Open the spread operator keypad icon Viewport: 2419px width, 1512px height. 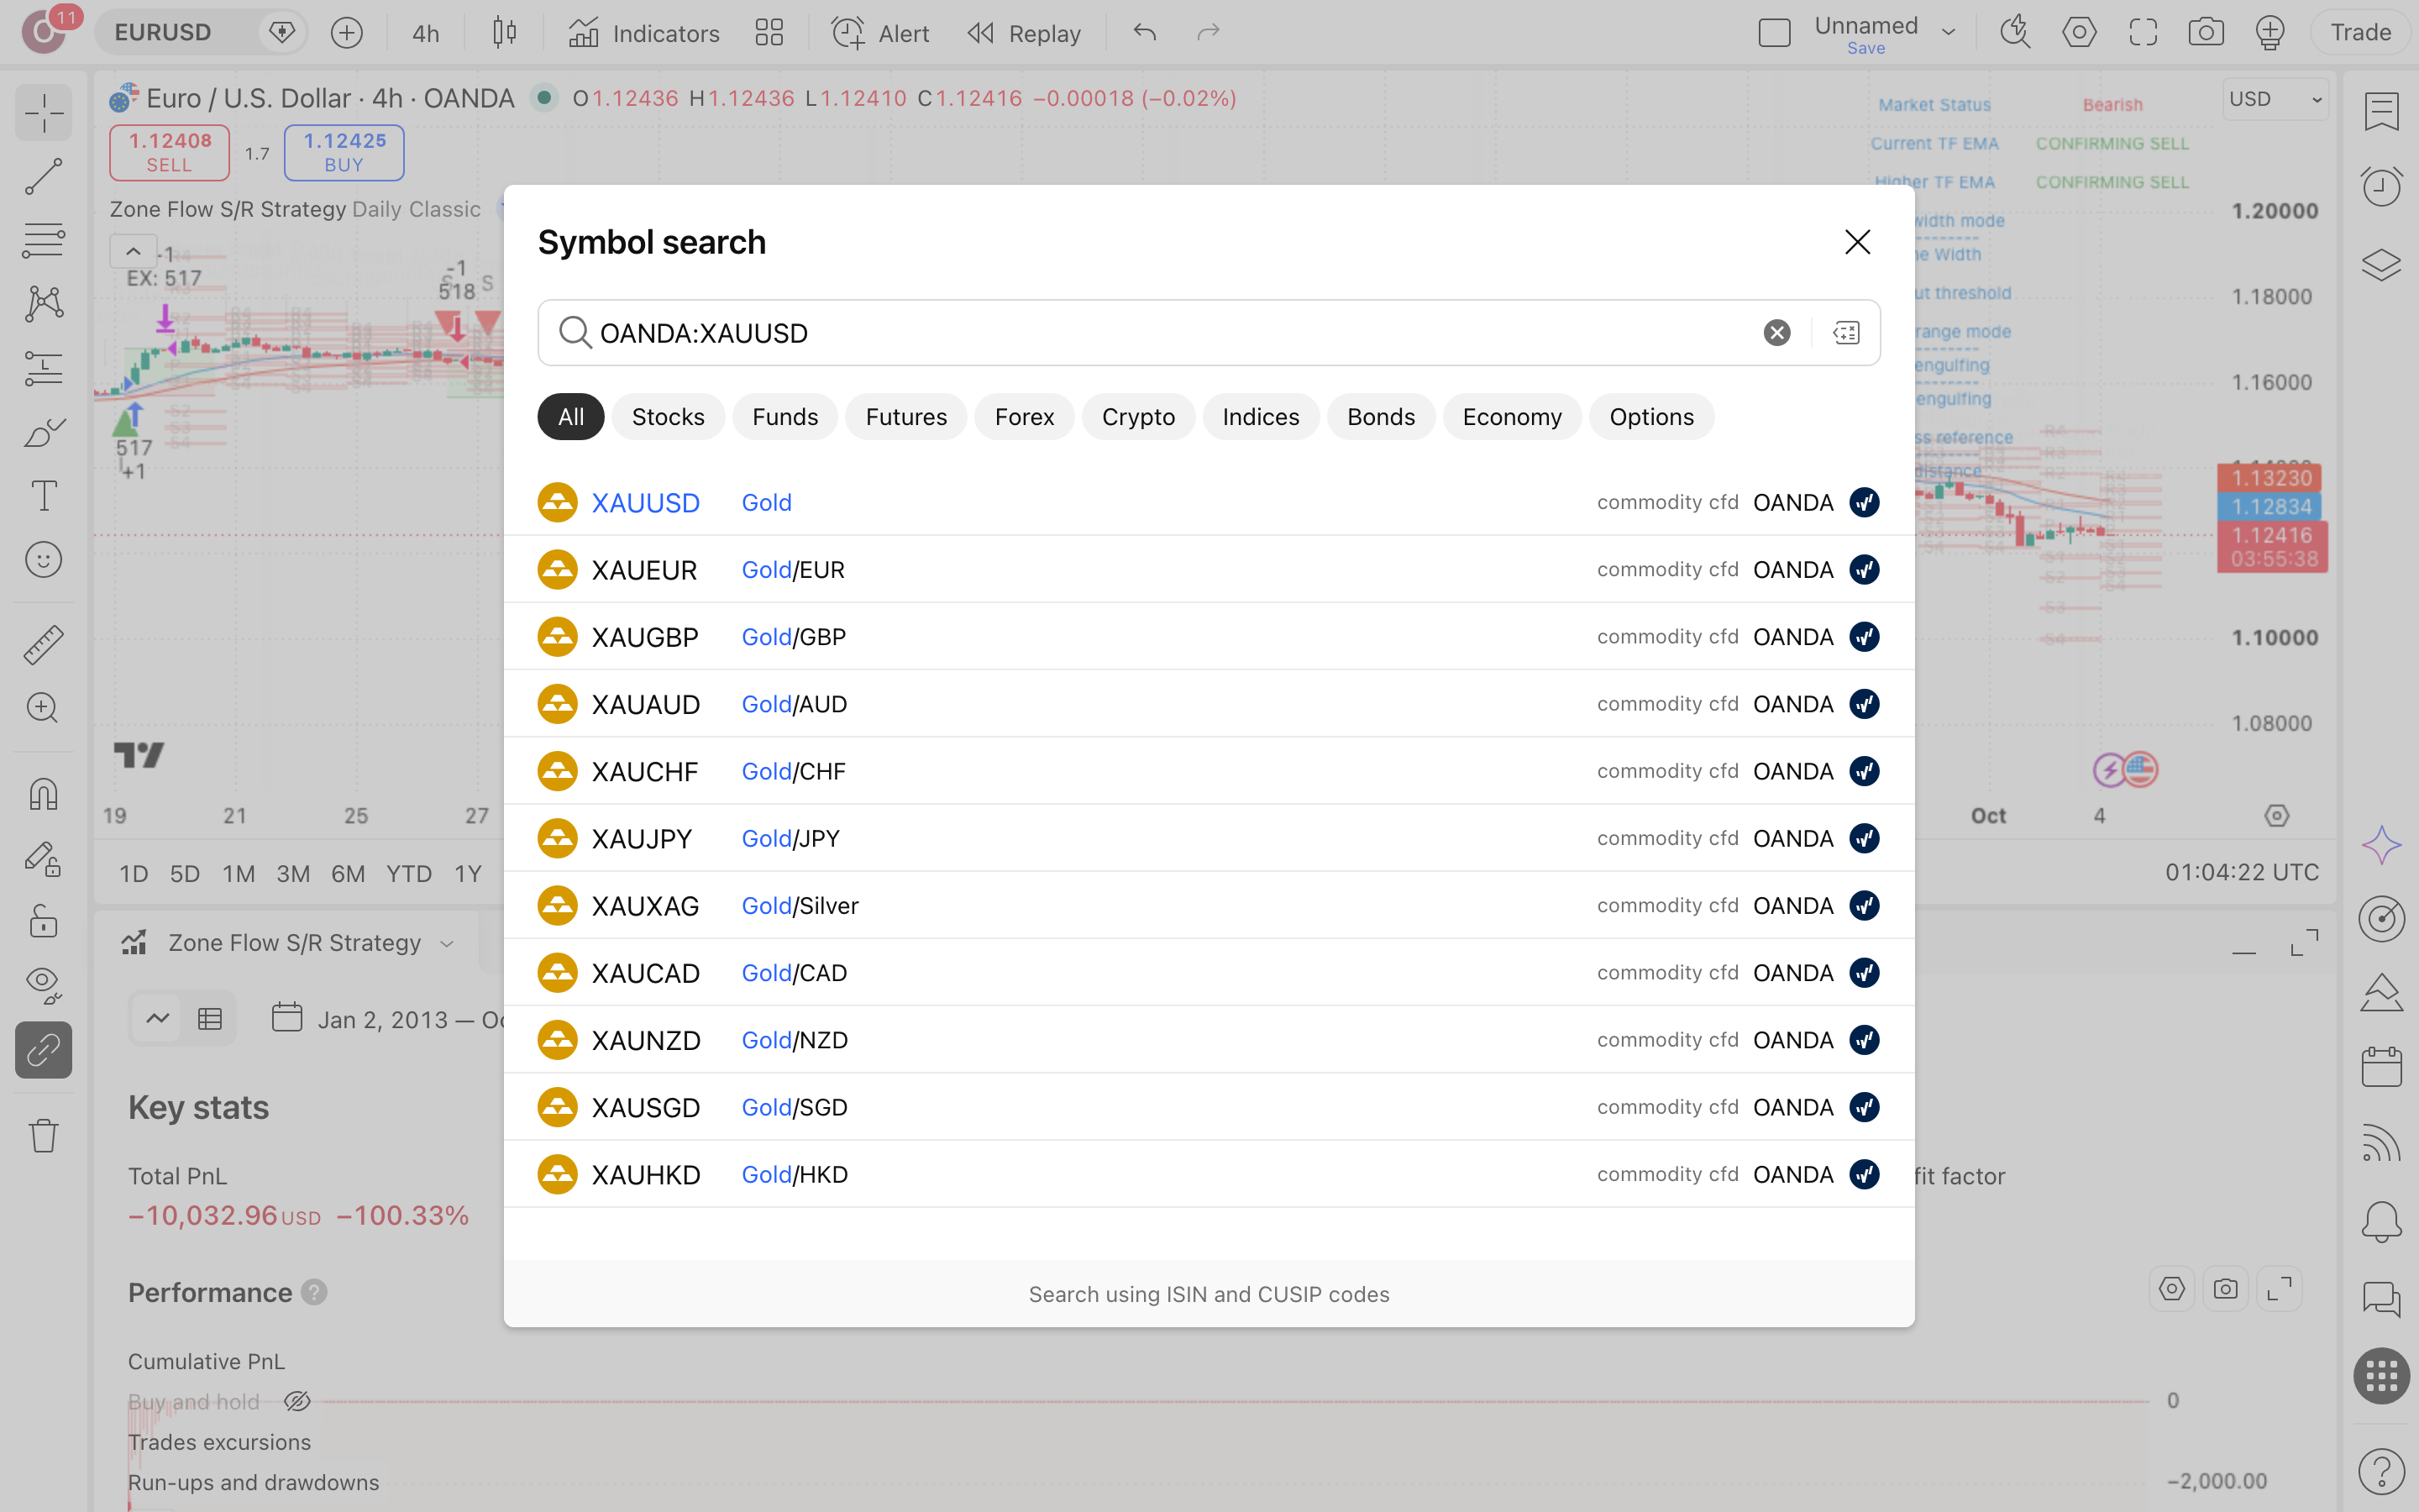click(x=1846, y=333)
